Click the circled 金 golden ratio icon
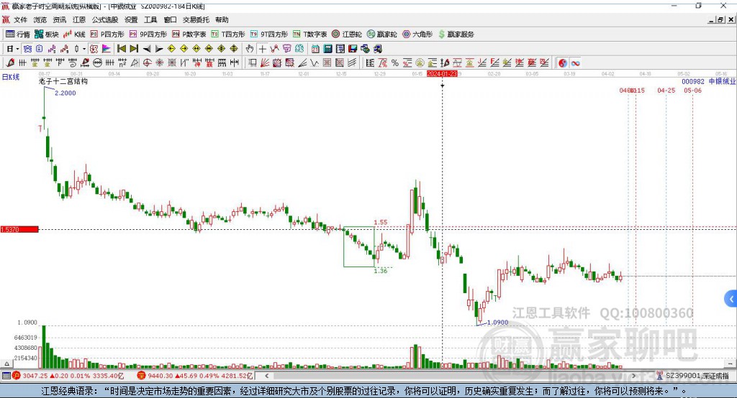The image size is (737, 398). [420, 63]
